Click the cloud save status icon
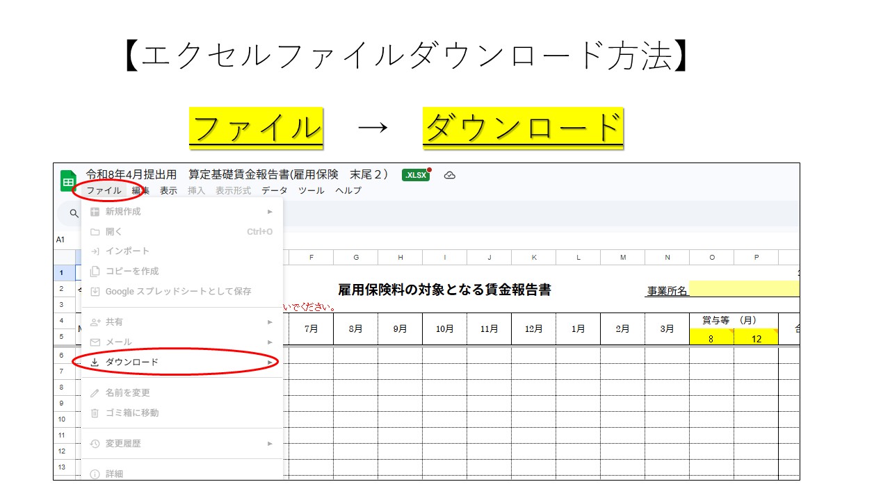Viewport: 890px width, 500px height. 450,175
